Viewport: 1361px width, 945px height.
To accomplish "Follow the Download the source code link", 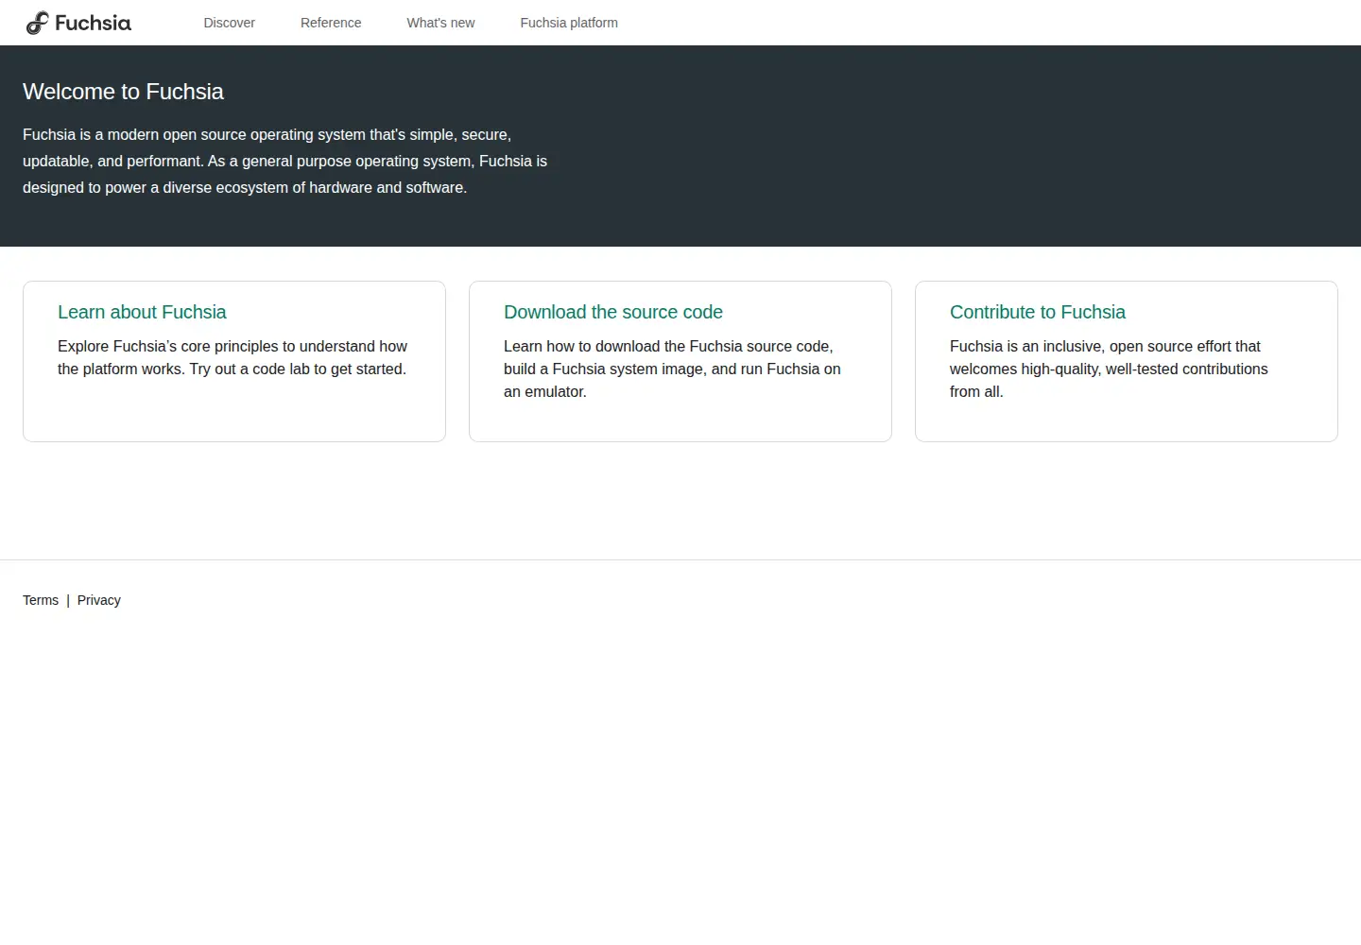I will click(613, 312).
